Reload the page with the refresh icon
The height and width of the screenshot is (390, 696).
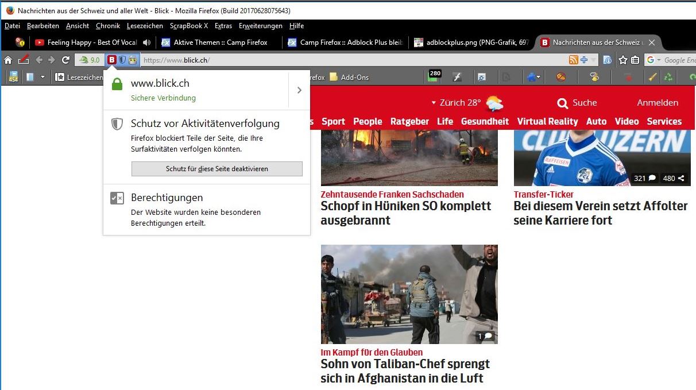click(x=65, y=60)
